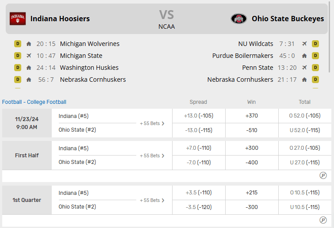Open the Football - College Football link
The width and height of the screenshot is (334, 228).
(34, 102)
